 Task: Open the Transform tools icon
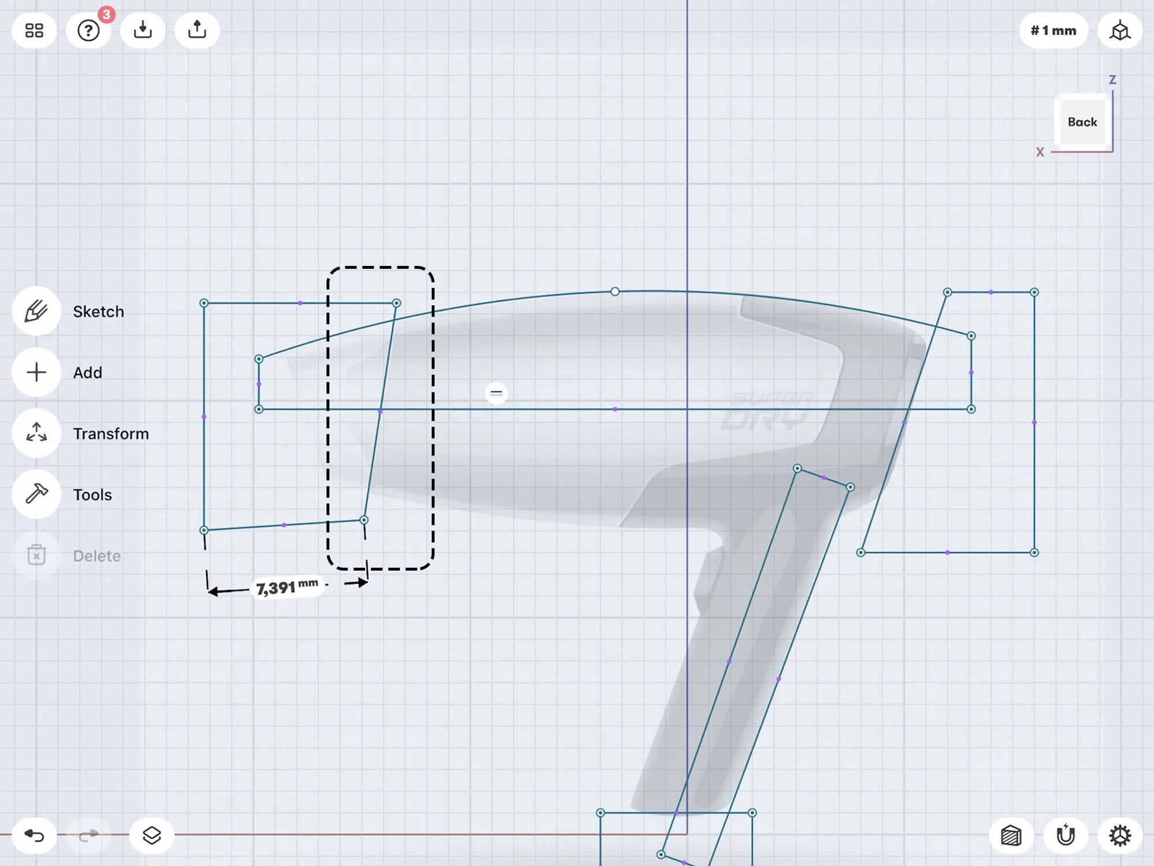coord(36,434)
